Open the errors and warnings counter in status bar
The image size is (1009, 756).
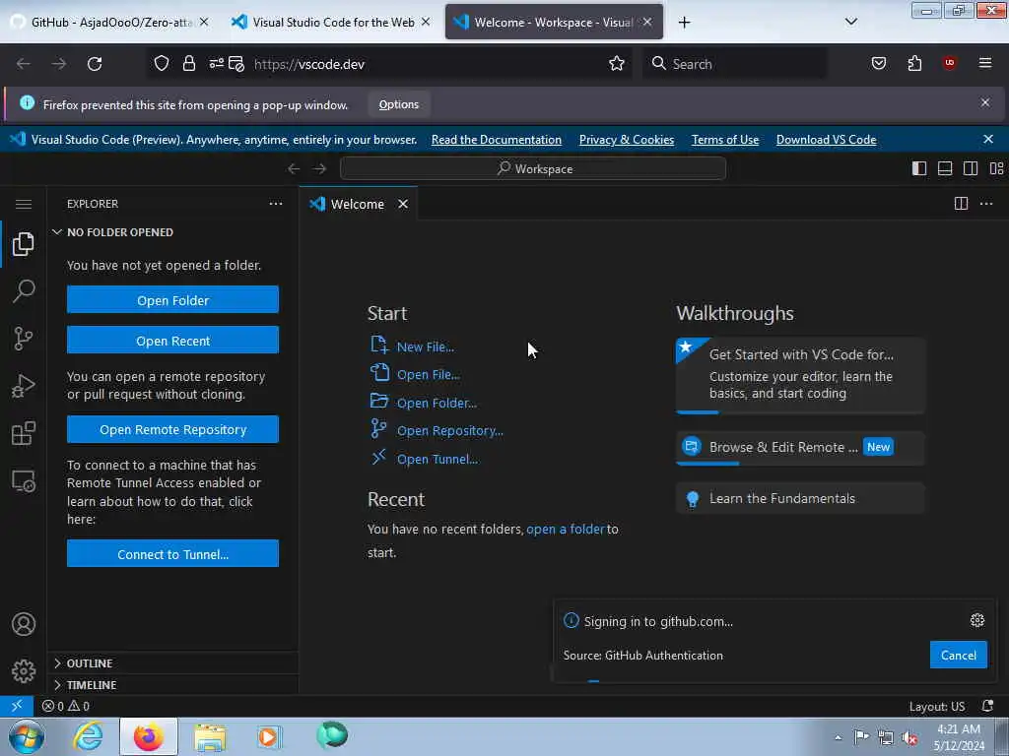pyautogui.click(x=66, y=706)
